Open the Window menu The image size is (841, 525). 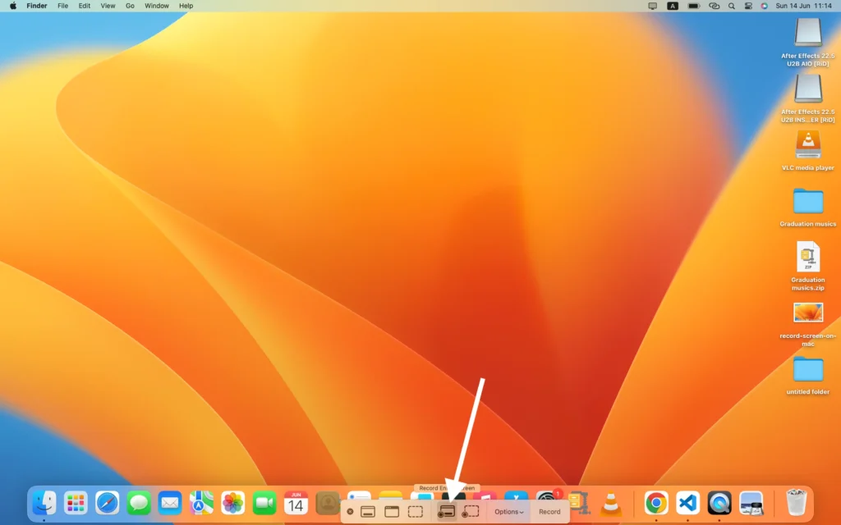(x=157, y=6)
